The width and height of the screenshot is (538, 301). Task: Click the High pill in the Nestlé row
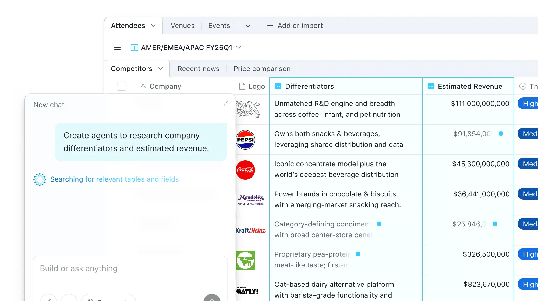click(528, 104)
